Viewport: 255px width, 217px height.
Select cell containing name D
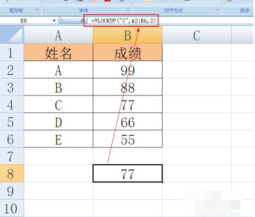58,121
